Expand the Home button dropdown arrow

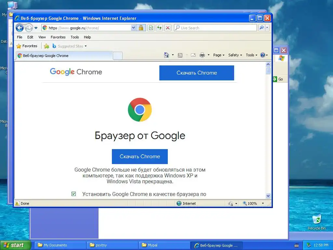(x=173, y=55)
